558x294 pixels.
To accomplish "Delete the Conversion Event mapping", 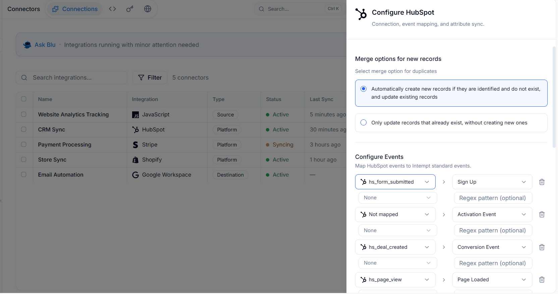I will coord(542,247).
